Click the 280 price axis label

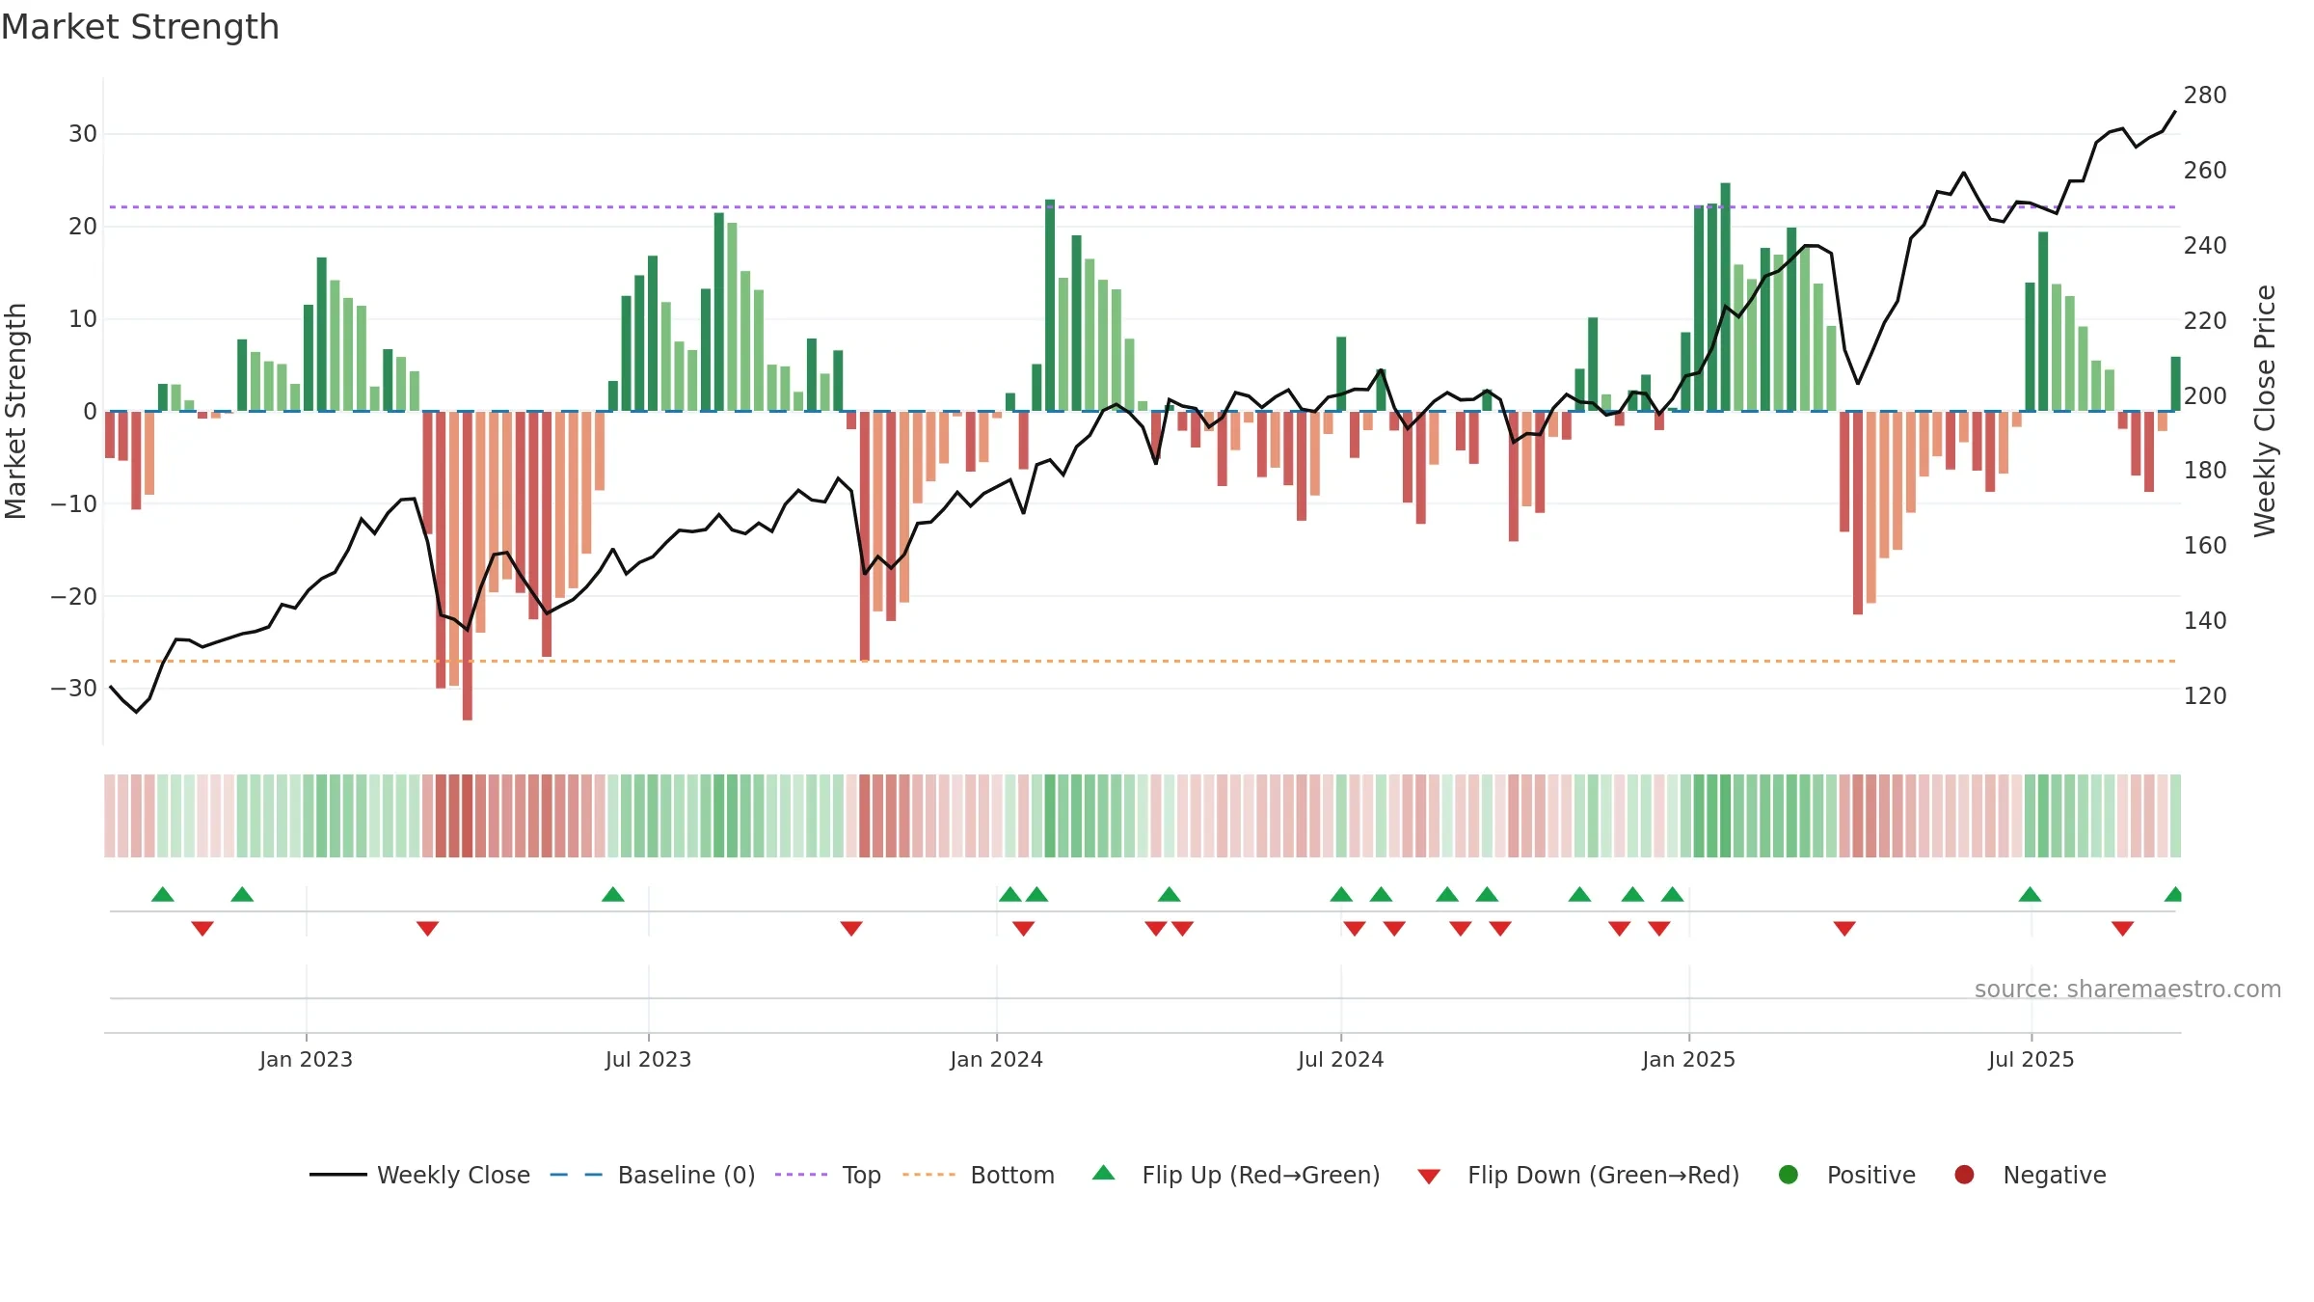[x=2204, y=95]
